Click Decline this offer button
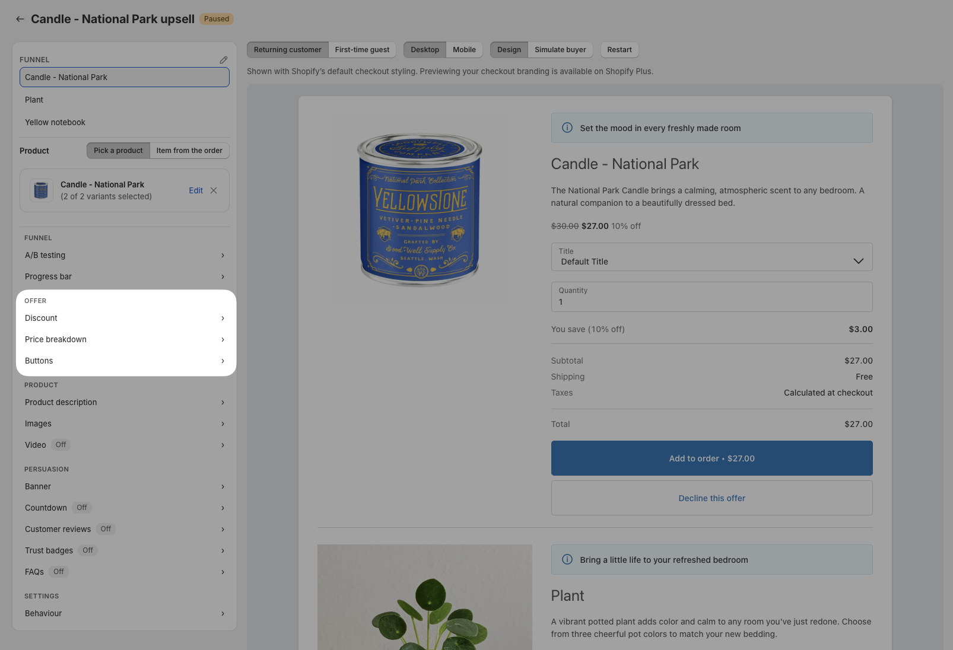 click(x=711, y=498)
